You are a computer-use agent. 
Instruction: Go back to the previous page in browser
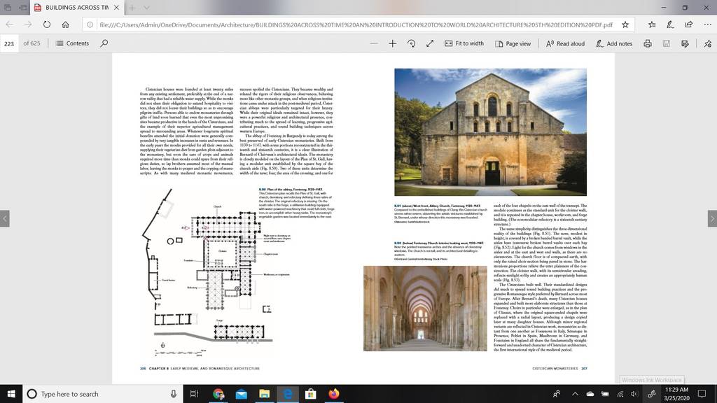pos(10,24)
